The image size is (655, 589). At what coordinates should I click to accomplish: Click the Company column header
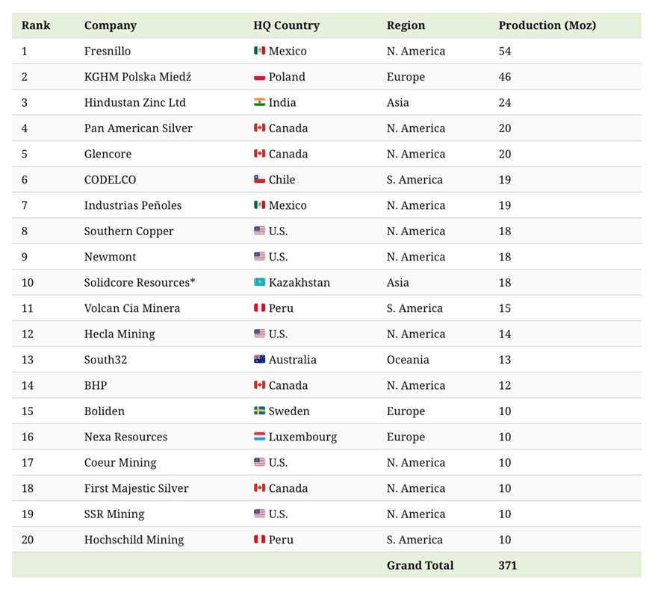pos(110,25)
